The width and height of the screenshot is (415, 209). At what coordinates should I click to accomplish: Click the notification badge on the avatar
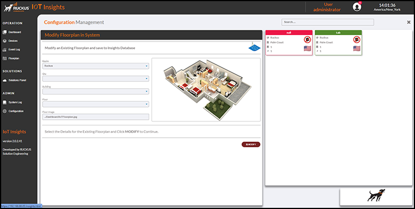(x=360, y=3)
